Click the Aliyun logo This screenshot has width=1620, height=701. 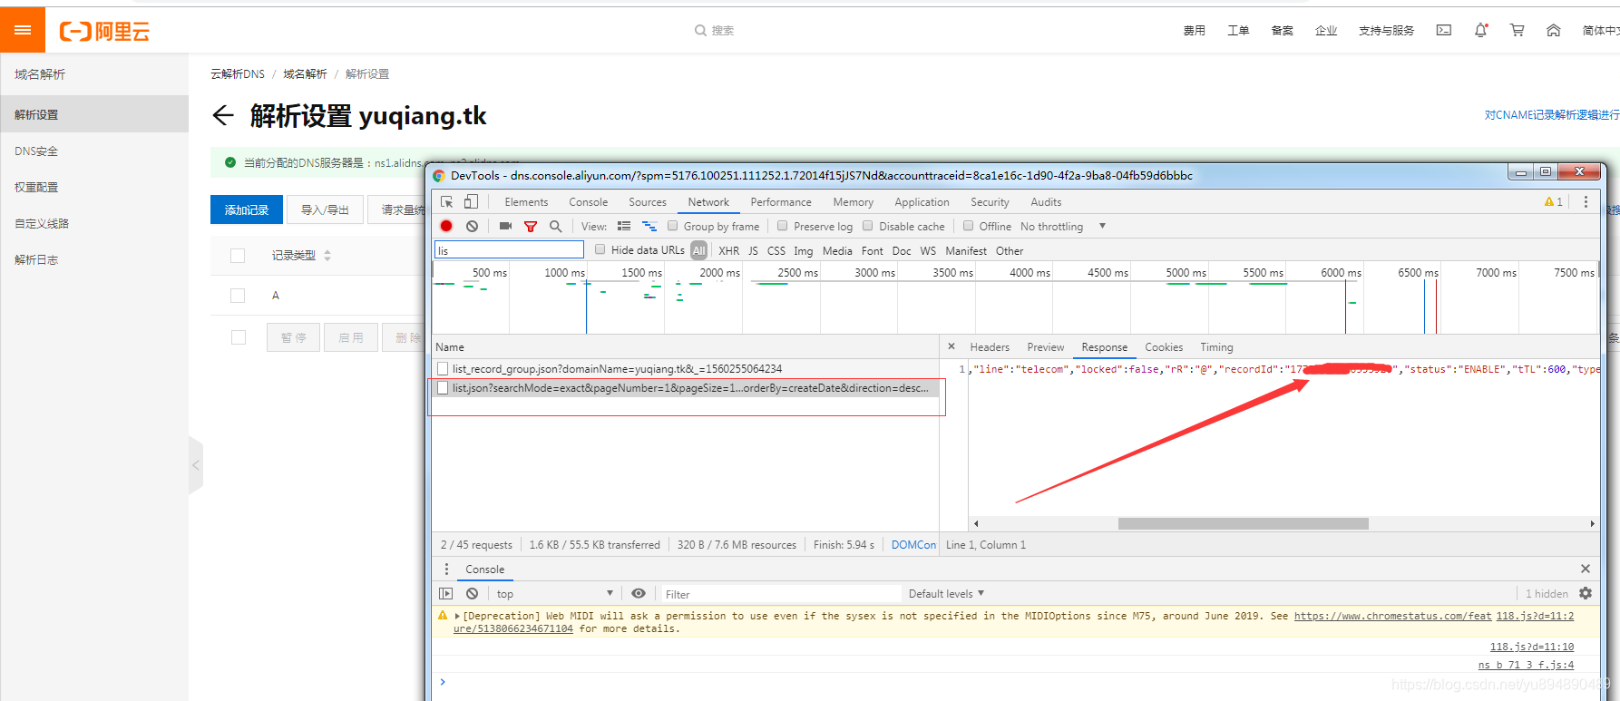coord(104,32)
